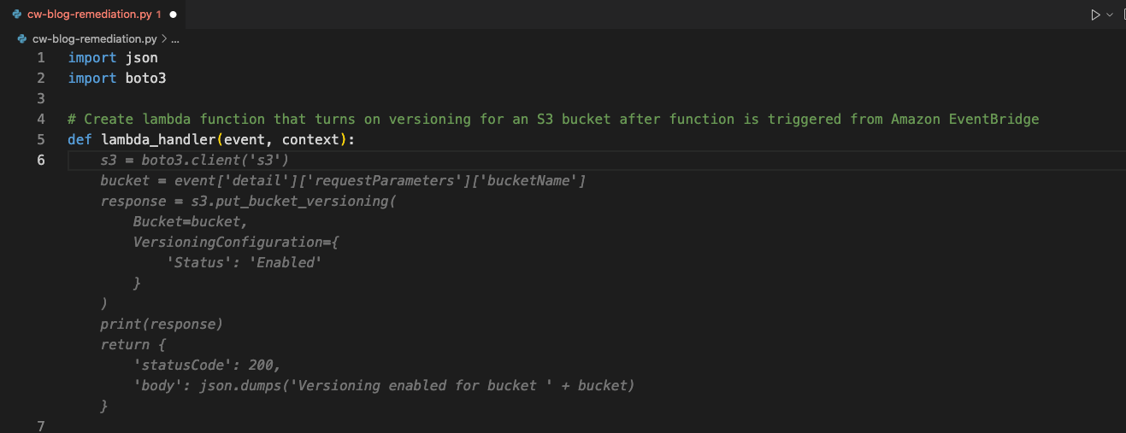Click cw-blog-remediation.py in the breadcrumb bar

coord(94,38)
